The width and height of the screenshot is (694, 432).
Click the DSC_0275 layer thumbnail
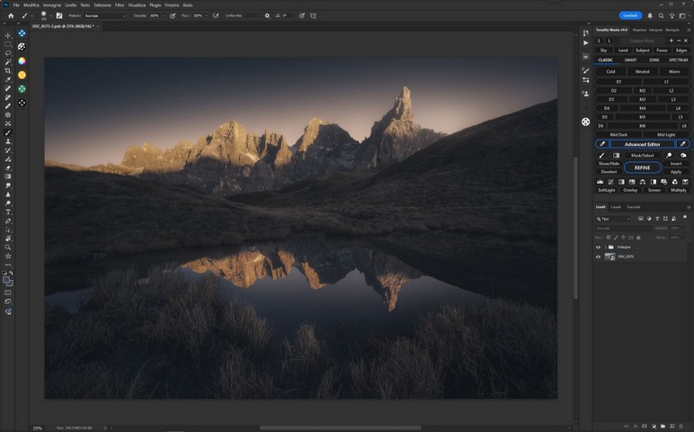(x=610, y=256)
